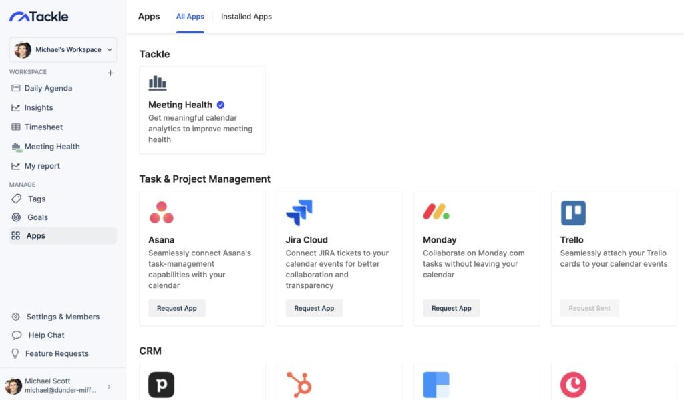
Task: Click the Feature Requests lightbulb icon
Action: [x=15, y=353]
